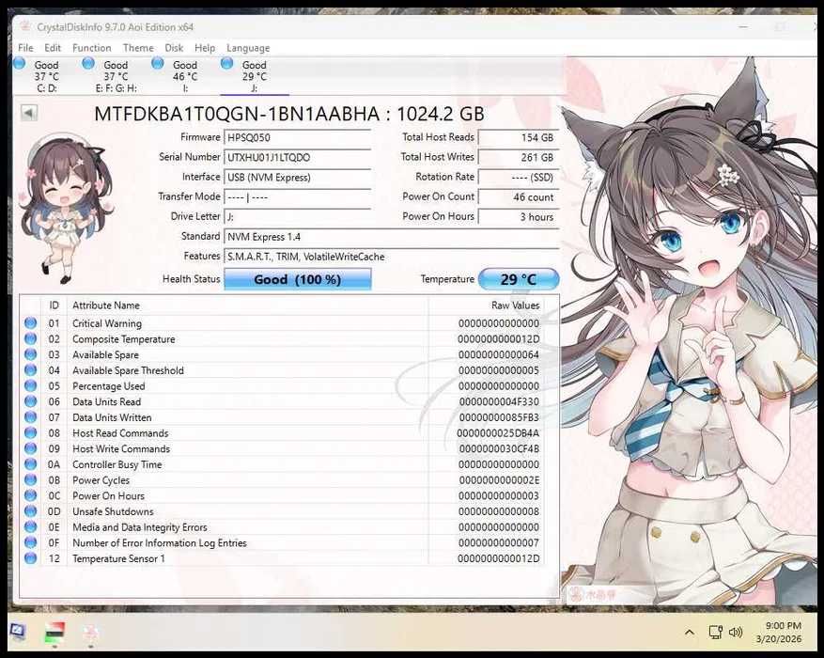Image resolution: width=824 pixels, height=658 pixels.
Task: Select the Composite Temperature attribute name
Action: [123, 339]
